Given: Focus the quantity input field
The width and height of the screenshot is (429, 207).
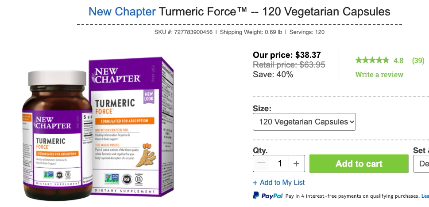Looking at the screenshot, I should pos(279,164).
